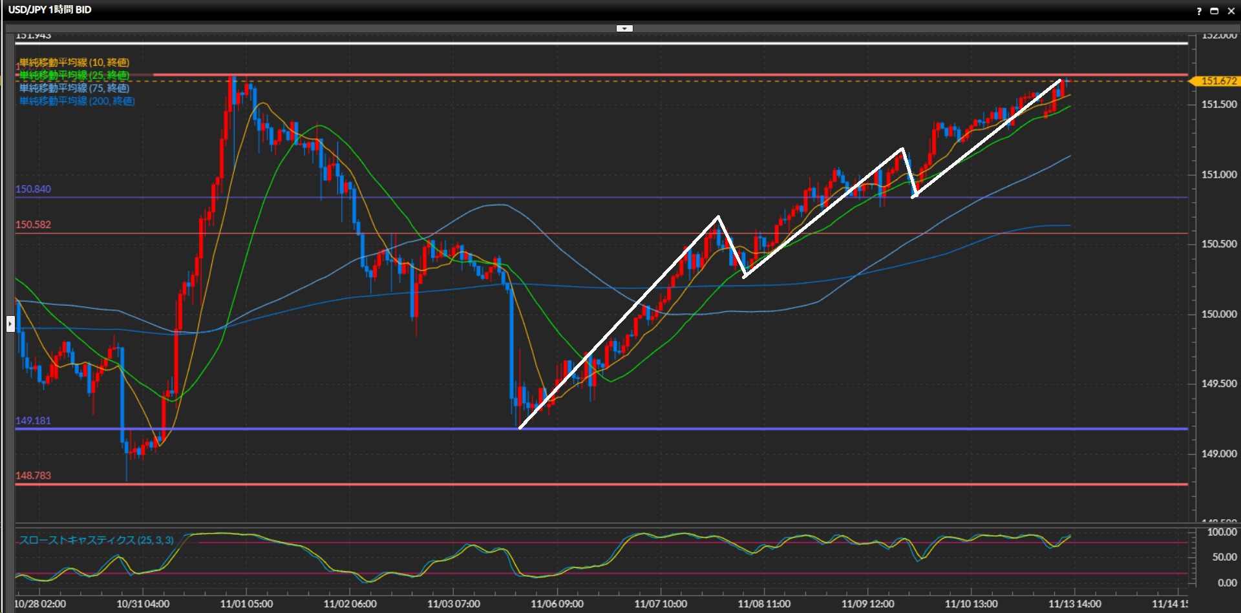The height and width of the screenshot is (613, 1241).
Task: Click the 150.840 horizontal line label
Action: click(x=33, y=189)
